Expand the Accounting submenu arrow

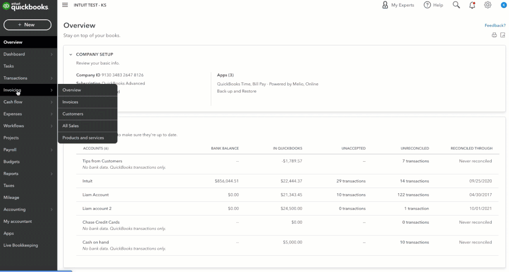(x=51, y=209)
